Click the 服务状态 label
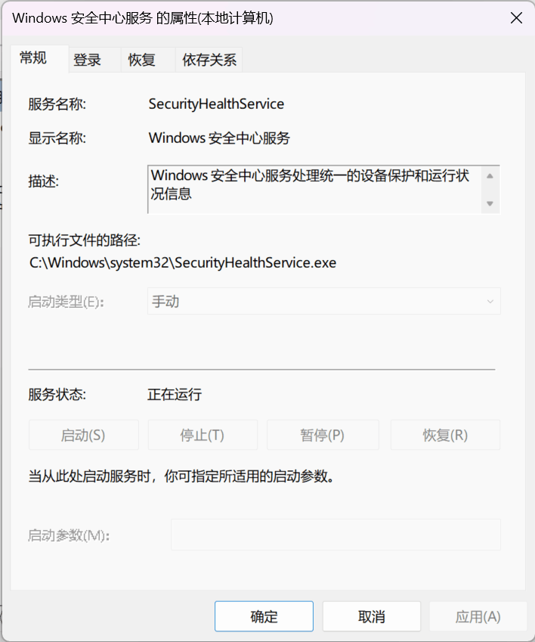Screen dimensions: 535x642 point(57,394)
